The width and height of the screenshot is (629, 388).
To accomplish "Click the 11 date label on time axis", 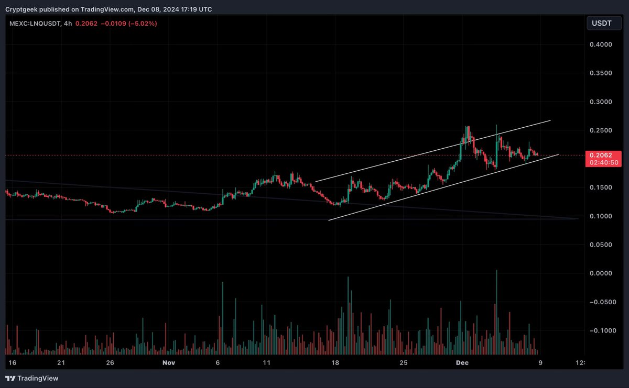I will (x=267, y=362).
